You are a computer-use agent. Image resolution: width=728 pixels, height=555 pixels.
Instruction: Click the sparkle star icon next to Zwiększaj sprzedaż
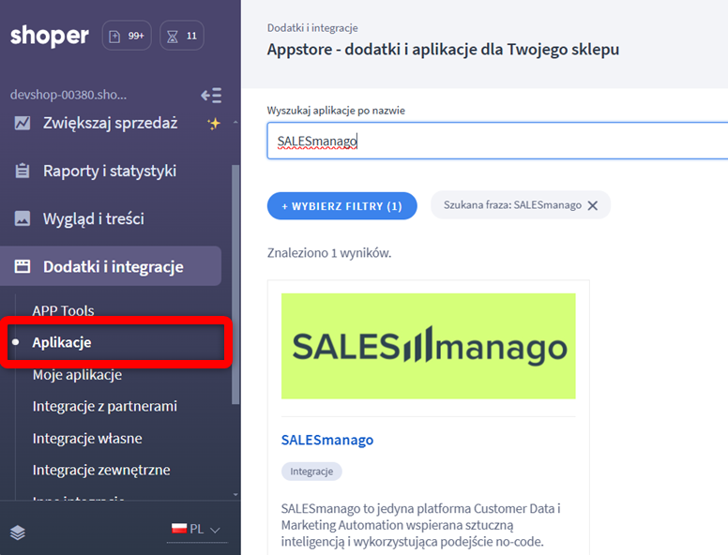pos(214,124)
